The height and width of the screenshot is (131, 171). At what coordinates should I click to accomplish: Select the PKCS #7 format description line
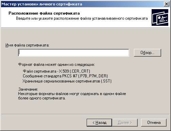tap(65, 76)
